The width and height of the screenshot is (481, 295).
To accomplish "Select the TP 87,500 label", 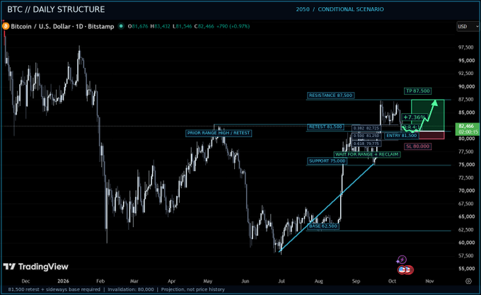I will click(x=418, y=91).
